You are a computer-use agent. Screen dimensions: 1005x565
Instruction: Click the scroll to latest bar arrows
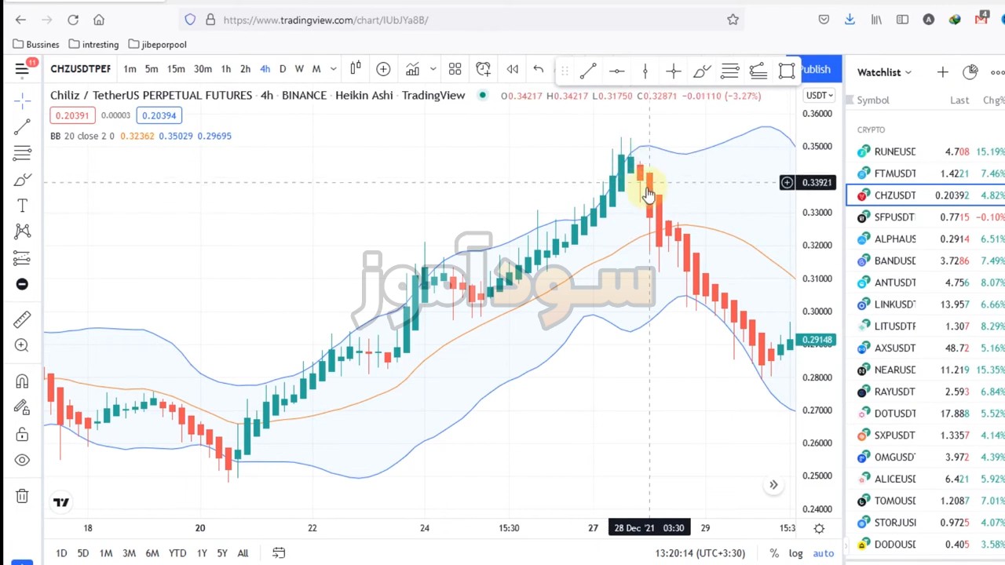point(773,485)
